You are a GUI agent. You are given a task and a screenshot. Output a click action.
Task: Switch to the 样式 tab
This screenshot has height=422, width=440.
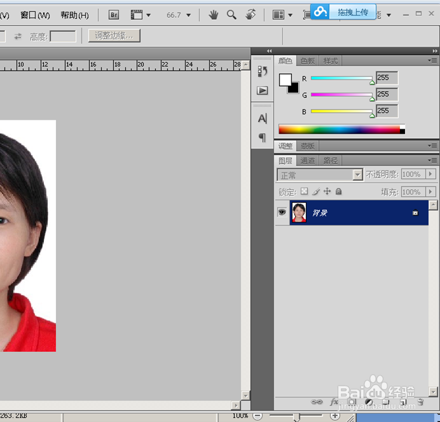point(330,60)
